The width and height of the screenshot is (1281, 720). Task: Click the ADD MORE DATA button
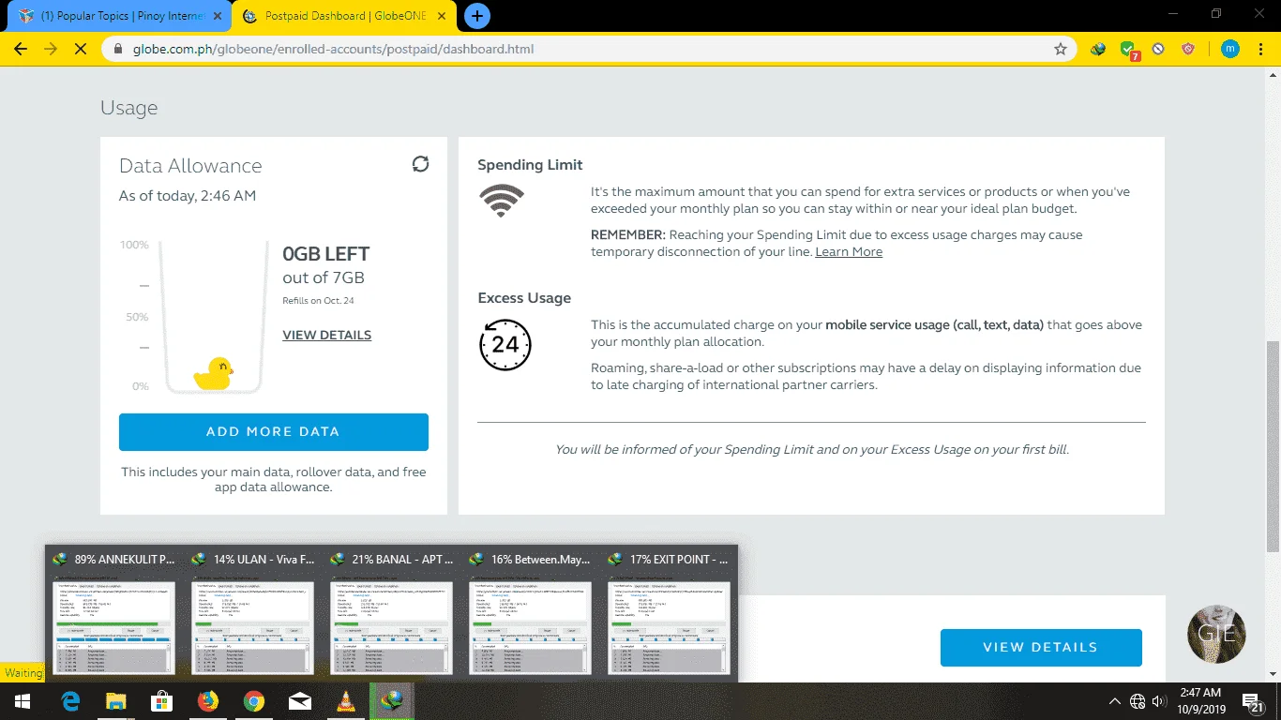274,432
